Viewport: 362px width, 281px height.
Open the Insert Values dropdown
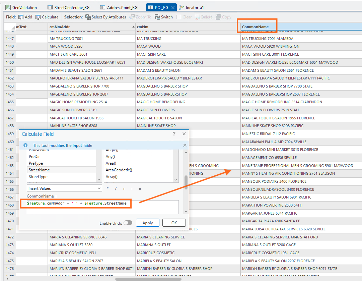coord(64,188)
